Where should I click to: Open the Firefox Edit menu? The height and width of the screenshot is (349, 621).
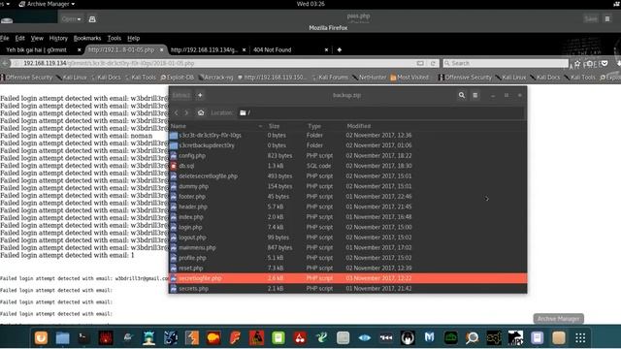point(19,39)
